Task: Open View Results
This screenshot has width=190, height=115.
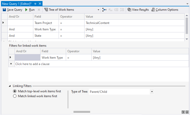Action: click(x=138, y=10)
